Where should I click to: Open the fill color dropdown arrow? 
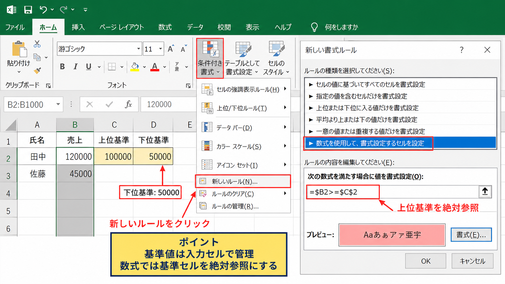coord(144,67)
